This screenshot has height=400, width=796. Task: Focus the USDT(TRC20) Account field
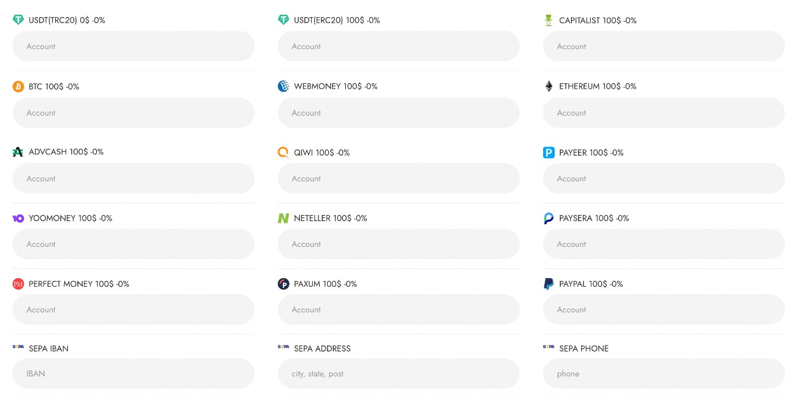tap(133, 47)
